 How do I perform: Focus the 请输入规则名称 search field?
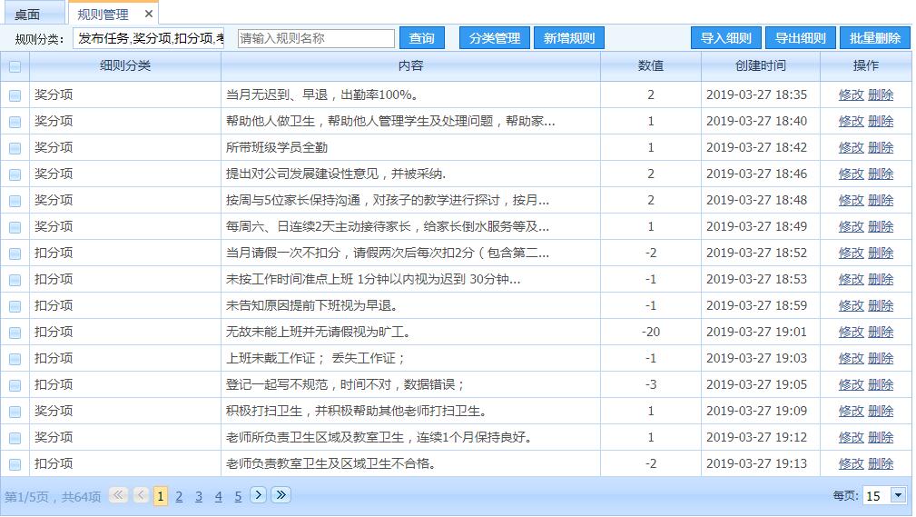(315, 38)
